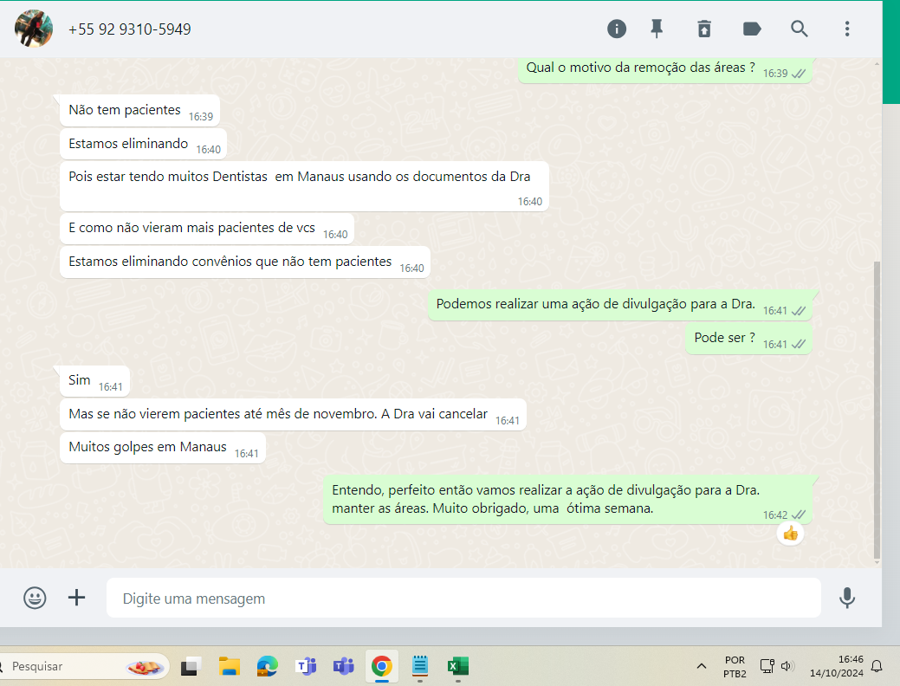
Task: Search within chat using magnifier icon
Action: [x=799, y=29]
